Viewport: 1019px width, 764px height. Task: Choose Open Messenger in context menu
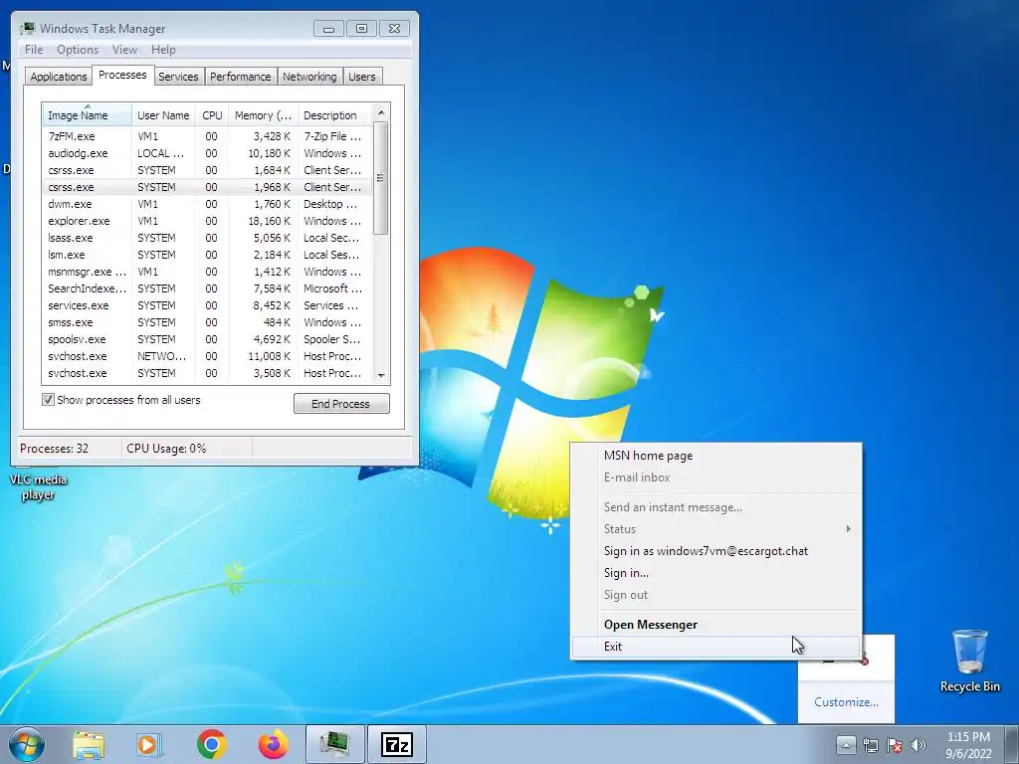716,625
